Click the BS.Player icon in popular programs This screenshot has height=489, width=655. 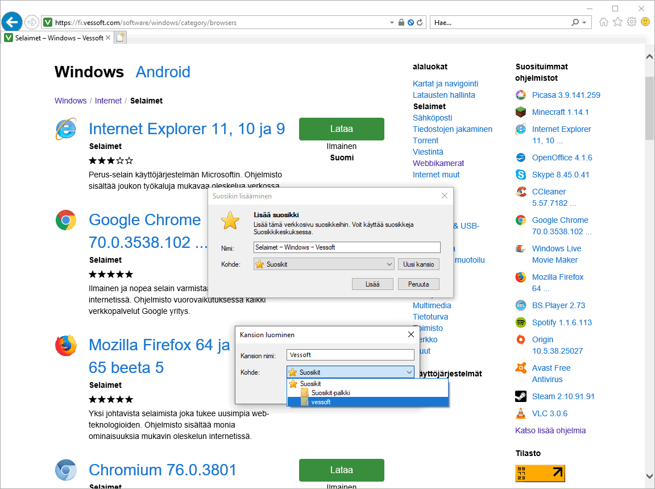click(520, 306)
